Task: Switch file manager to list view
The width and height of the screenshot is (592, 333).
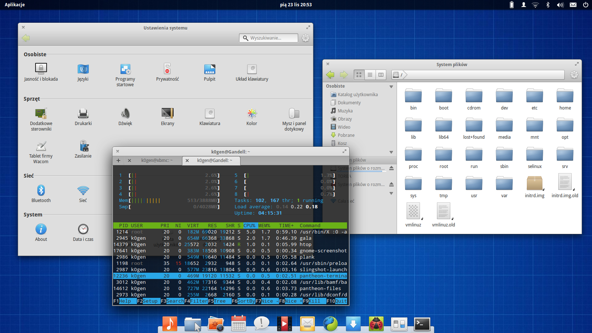Action: coord(370,74)
